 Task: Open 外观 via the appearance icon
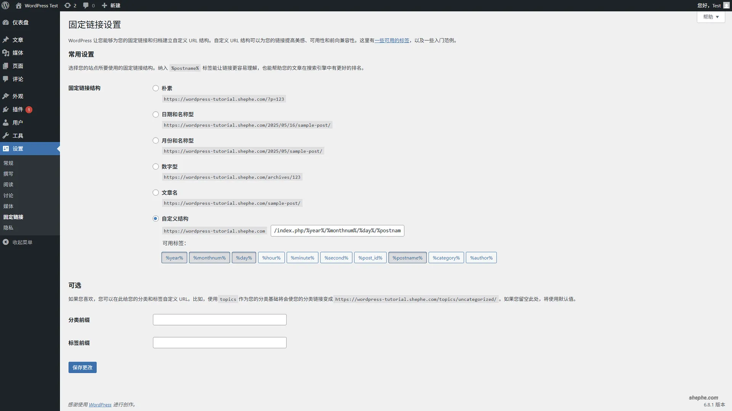6,96
